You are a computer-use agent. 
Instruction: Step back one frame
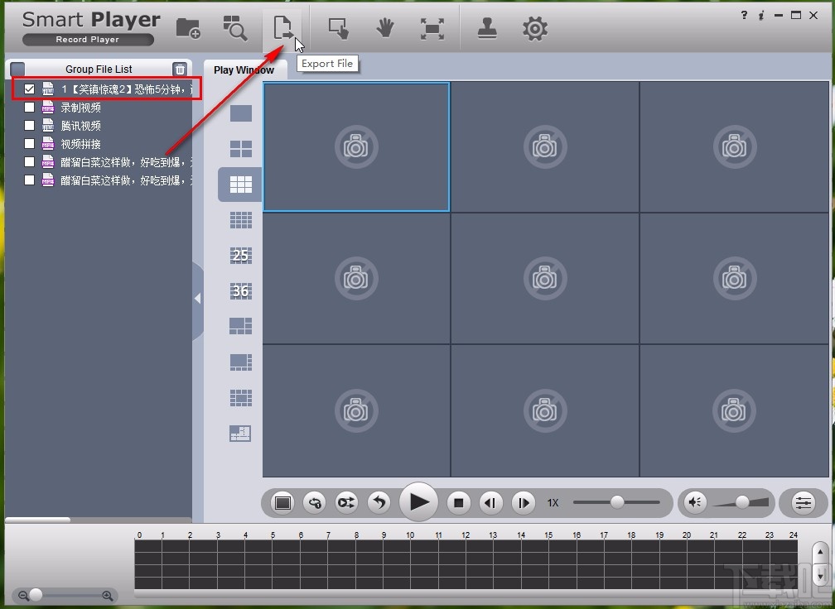(490, 502)
